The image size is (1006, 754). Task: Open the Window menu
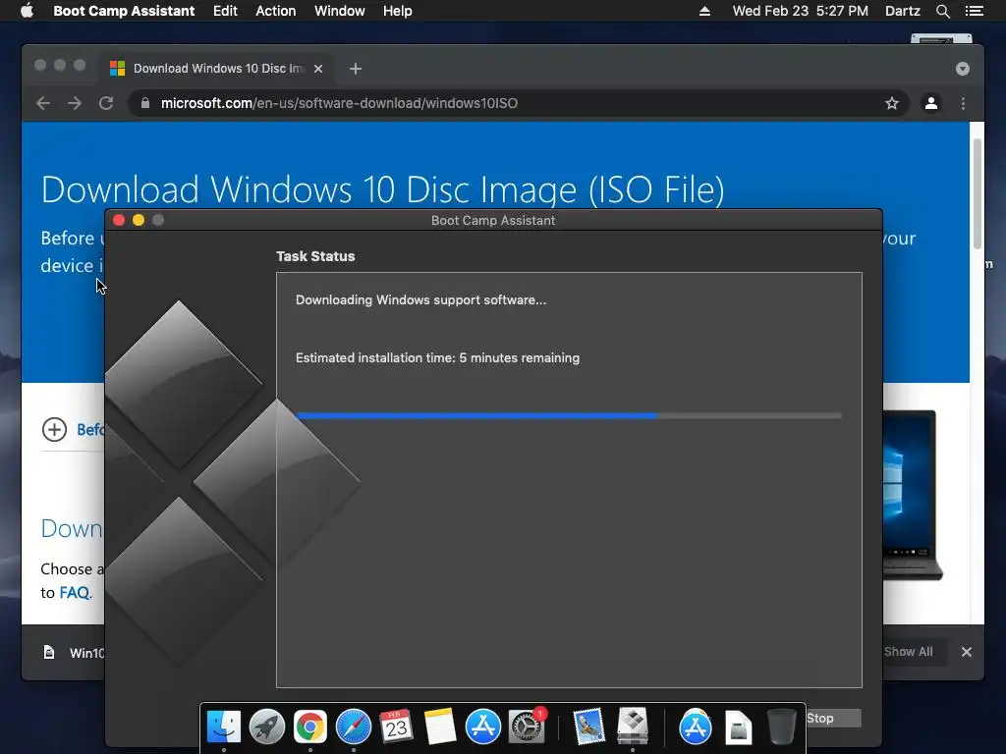pyautogui.click(x=339, y=11)
